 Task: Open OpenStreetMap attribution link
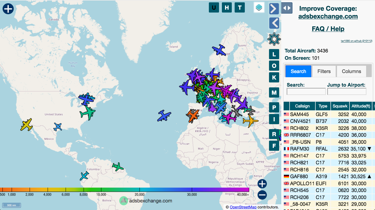pos(243,207)
